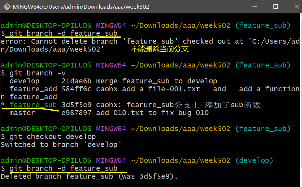
Task: Click the 'git checkout develop' command line
Action: click(x=48, y=137)
